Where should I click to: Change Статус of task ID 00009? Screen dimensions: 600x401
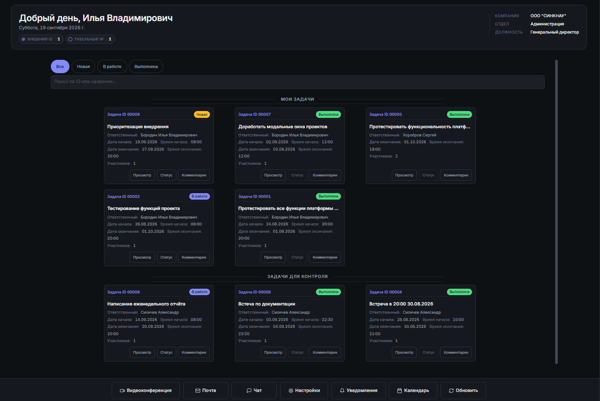(x=166, y=175)
